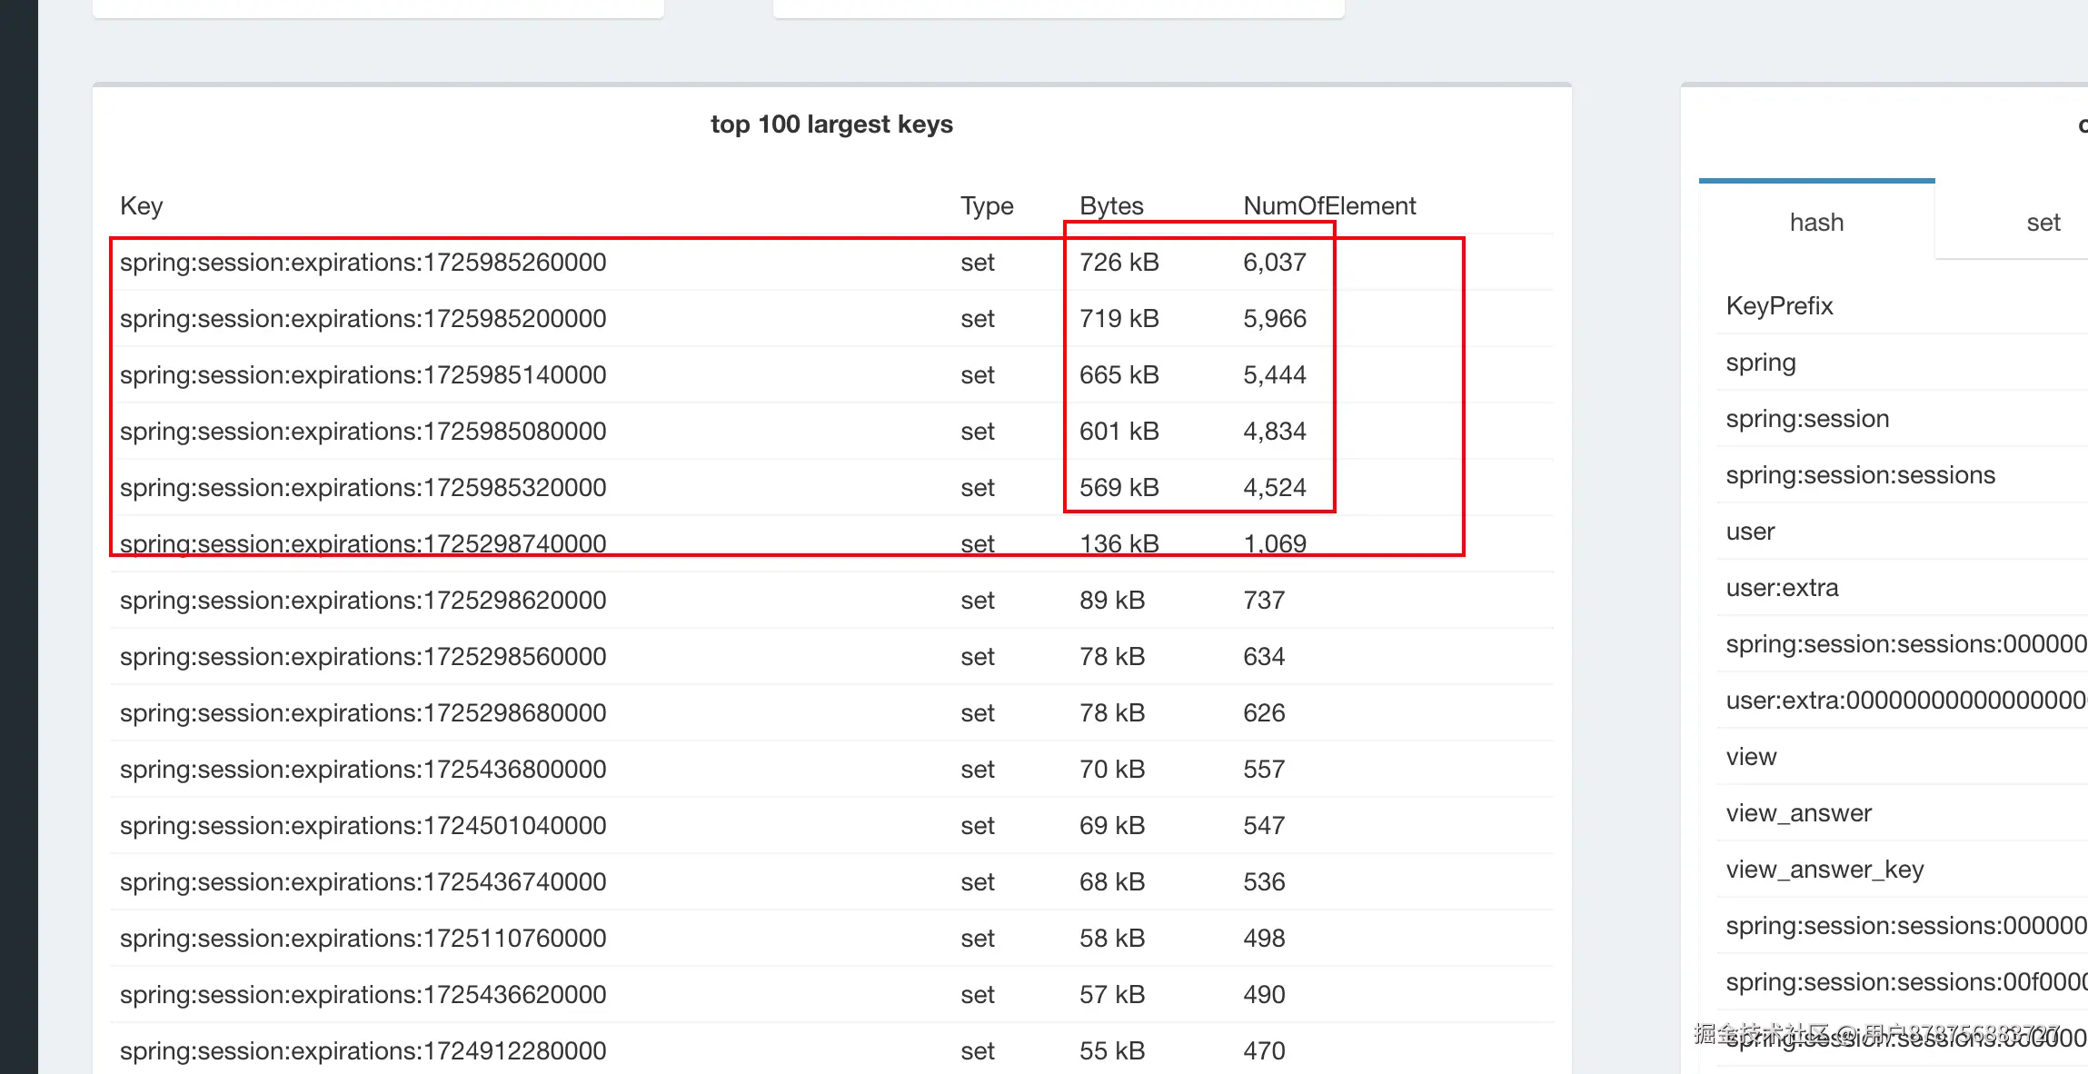The height and width of the screenshot is (1074, 2088).
Task: Click the Key column header
Action: tap(141, 206)
